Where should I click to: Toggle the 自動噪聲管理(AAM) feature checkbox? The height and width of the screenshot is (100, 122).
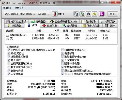point(63,50)
